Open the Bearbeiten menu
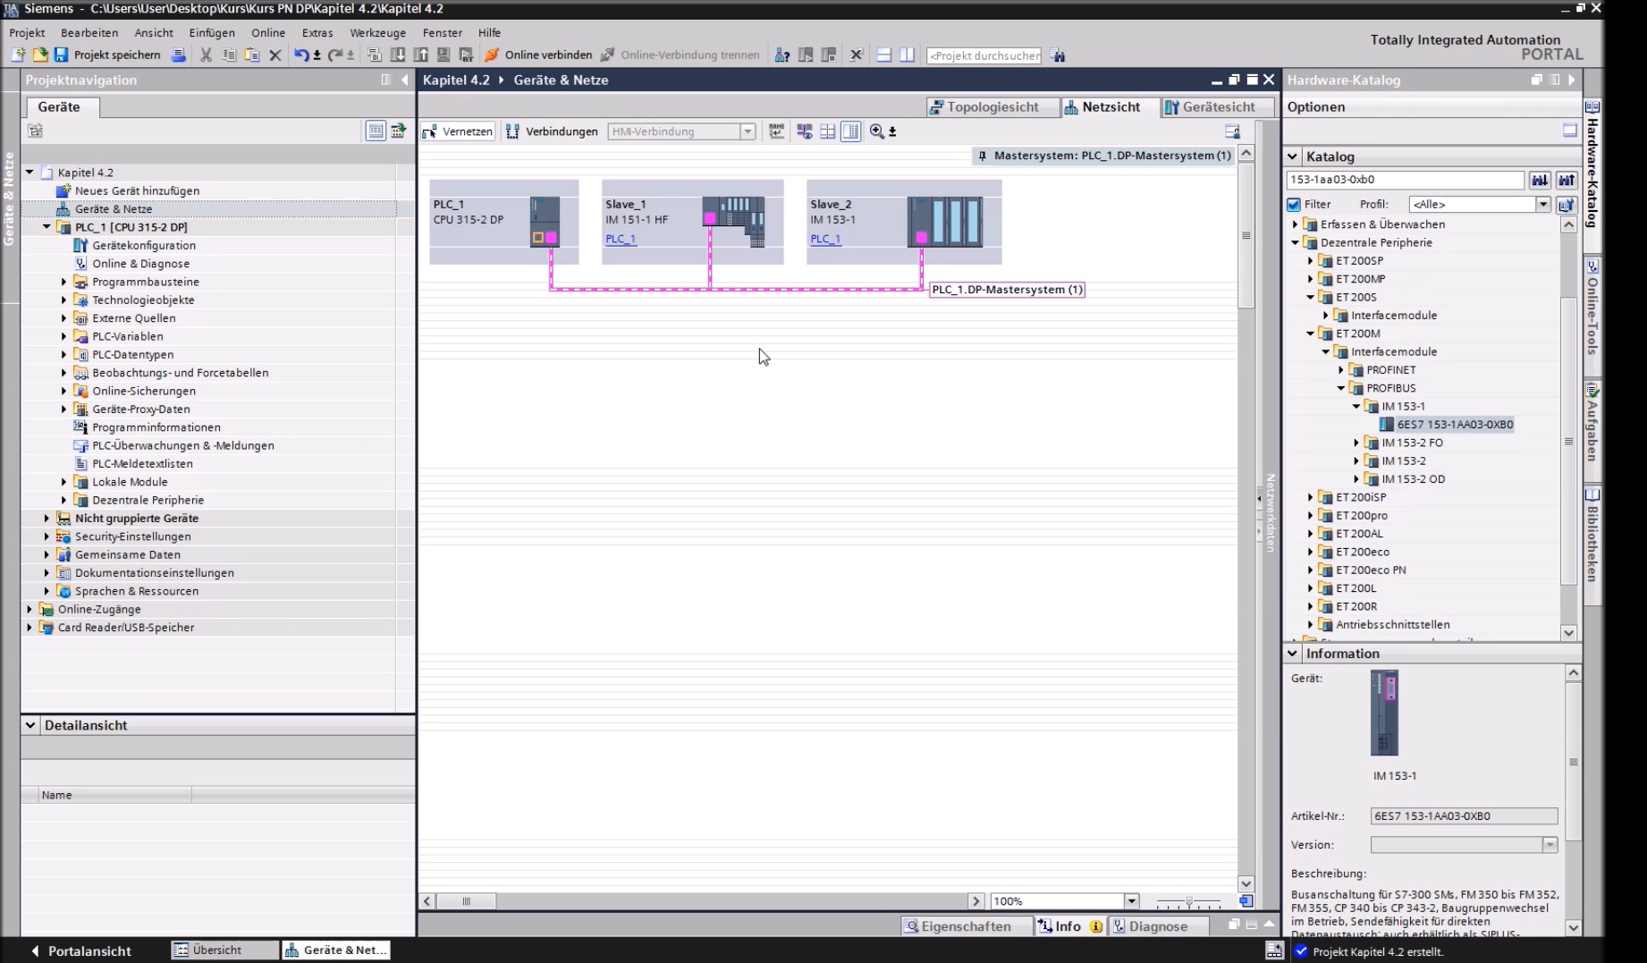Image resolution: width=1647 pixels, height=963 pixels. tap(89, 32)
